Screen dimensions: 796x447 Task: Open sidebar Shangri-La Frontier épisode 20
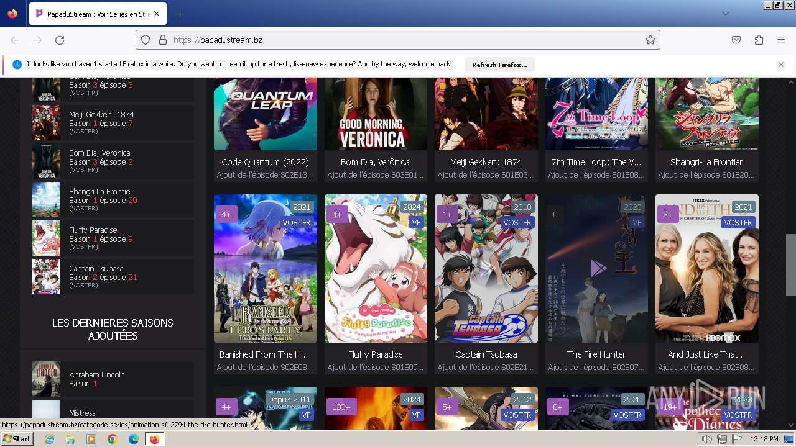[x=113, y=200]
